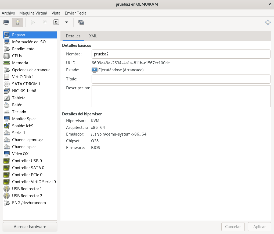This screenshot has width=274, height=234.
Task: Select USB Redirector 1
Action: pyautogui.click(x=30, y=189)
